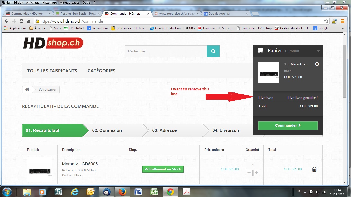The width and height of the screenshot is (351, 197).
Task: Open the Historique menu
Action: (50, 2)
